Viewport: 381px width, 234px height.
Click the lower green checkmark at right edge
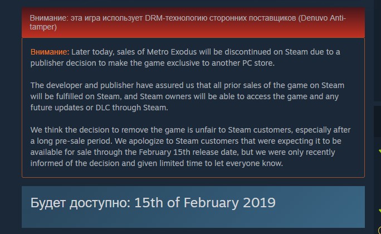379,210
